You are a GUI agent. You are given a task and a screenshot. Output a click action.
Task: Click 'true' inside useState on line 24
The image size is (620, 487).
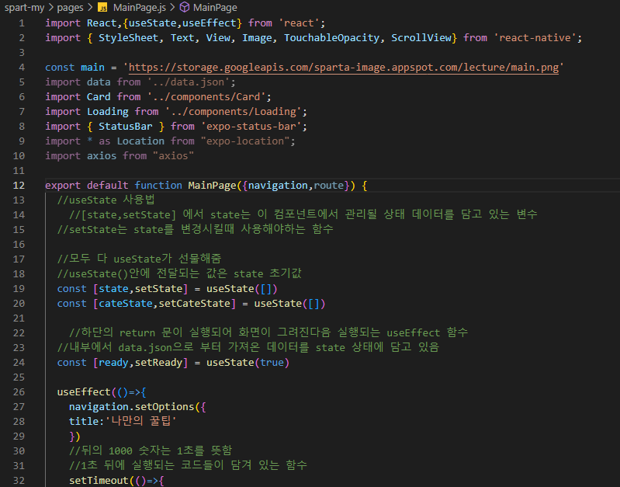point(272,363)
